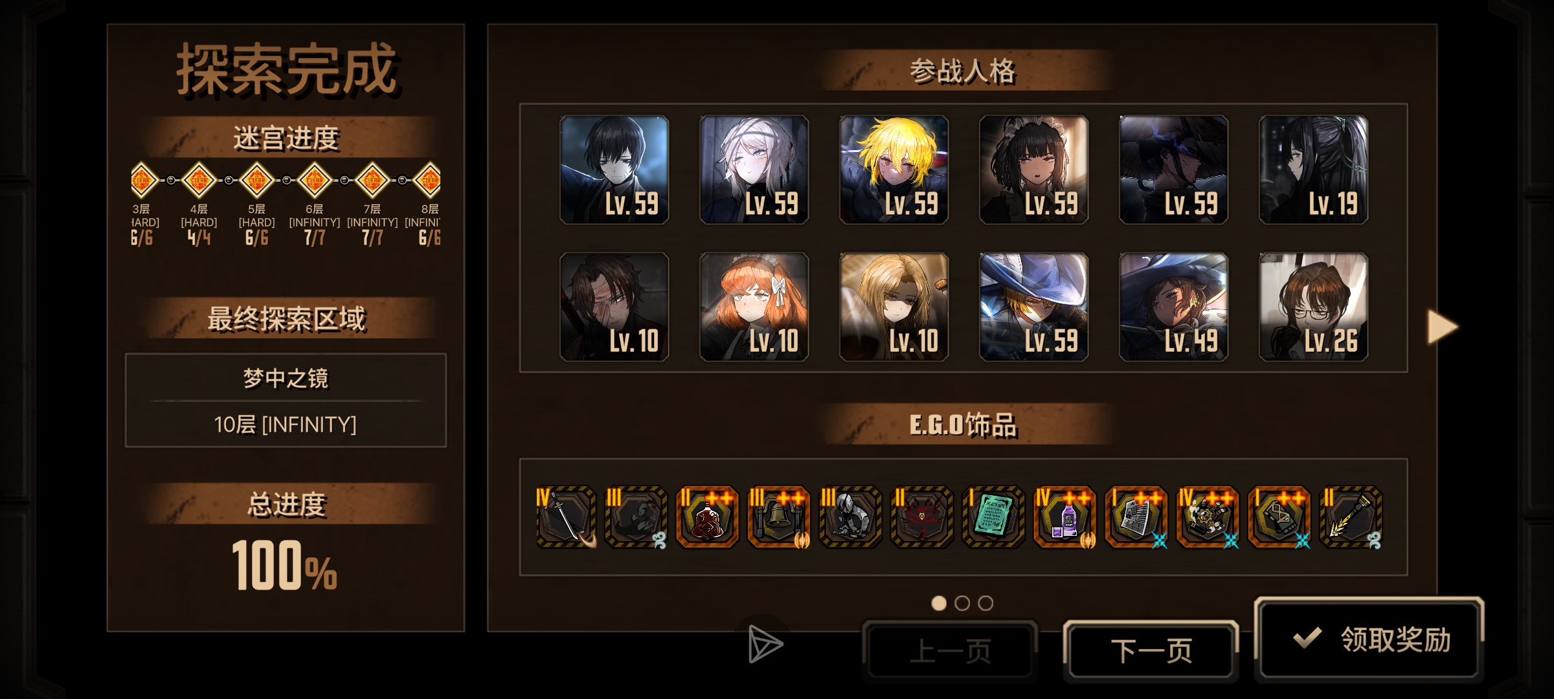Select the purple bottle E.G.O gift
The width and height of the screenshot is (1554, 699).
1064,517
